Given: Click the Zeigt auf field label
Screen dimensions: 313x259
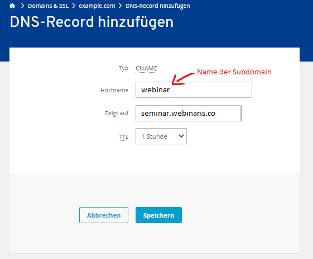Looking at the screenshot, I should [x=117, y=114].
